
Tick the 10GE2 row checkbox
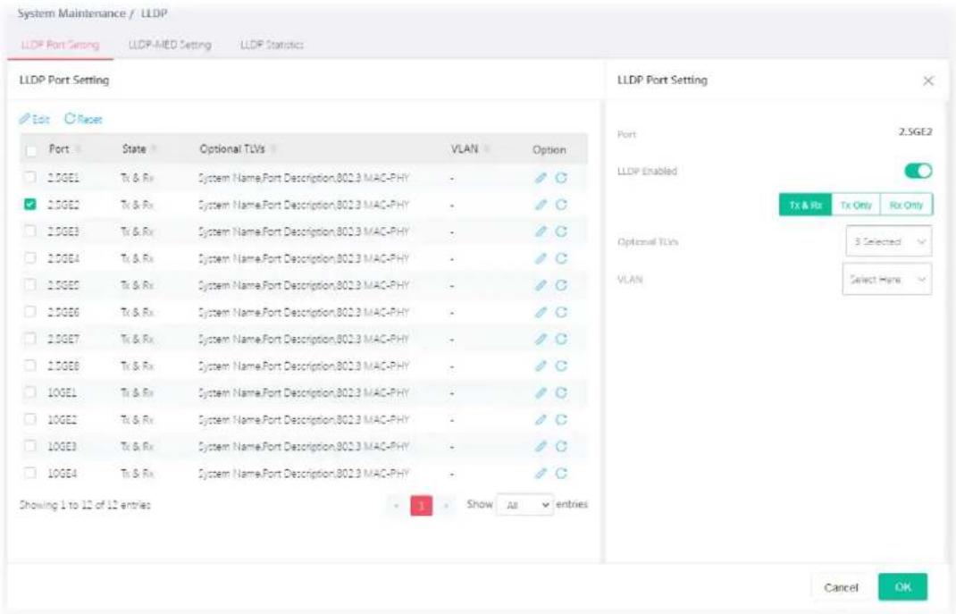29,419
